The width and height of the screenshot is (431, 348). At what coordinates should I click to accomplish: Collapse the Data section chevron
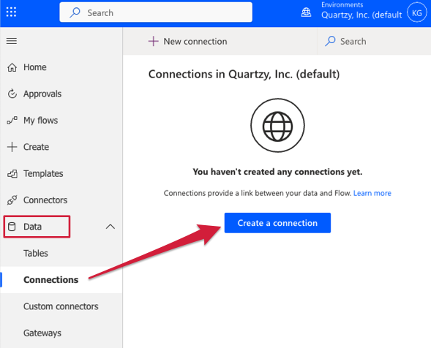pos(110,227)
